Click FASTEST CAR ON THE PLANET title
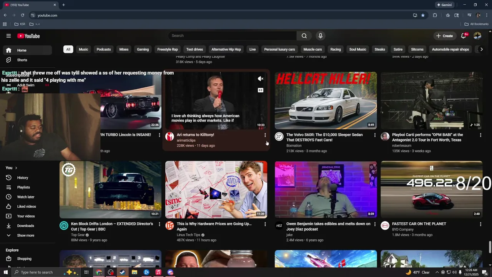 pyautogui.click(x=419, y=224)
